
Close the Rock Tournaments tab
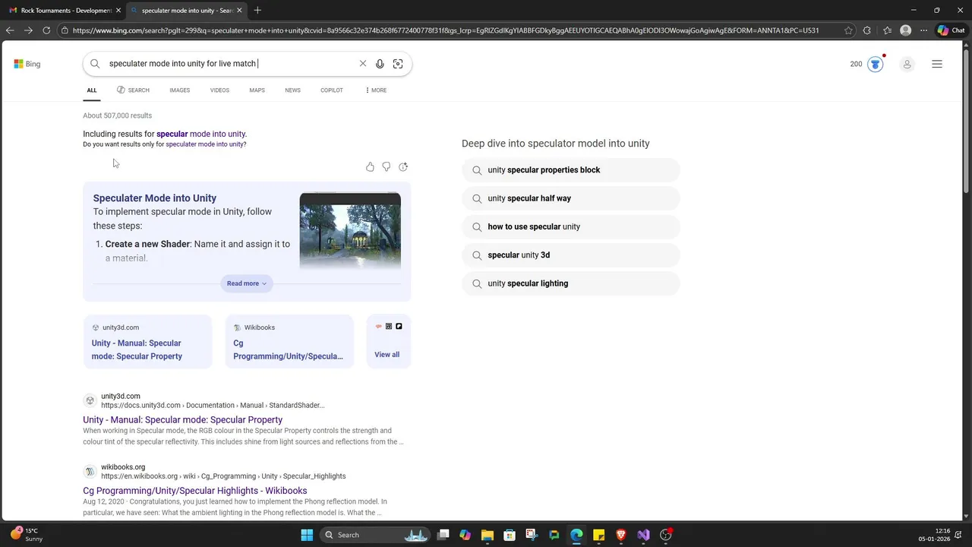118,11
